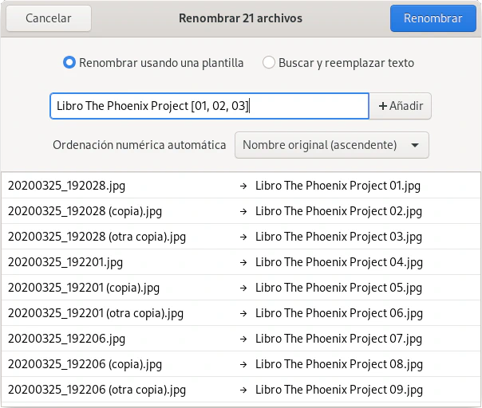Click arrow icon beside 20200325_192201.jpg
Viewport: 482px width, 408px height.
243,262
